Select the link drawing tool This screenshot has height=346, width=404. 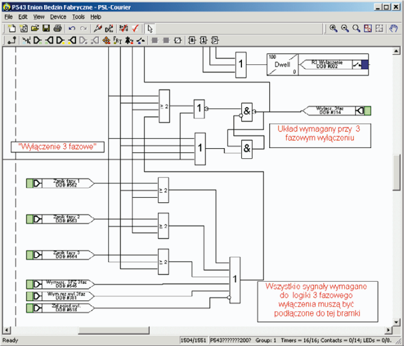[x=11, y=40]
